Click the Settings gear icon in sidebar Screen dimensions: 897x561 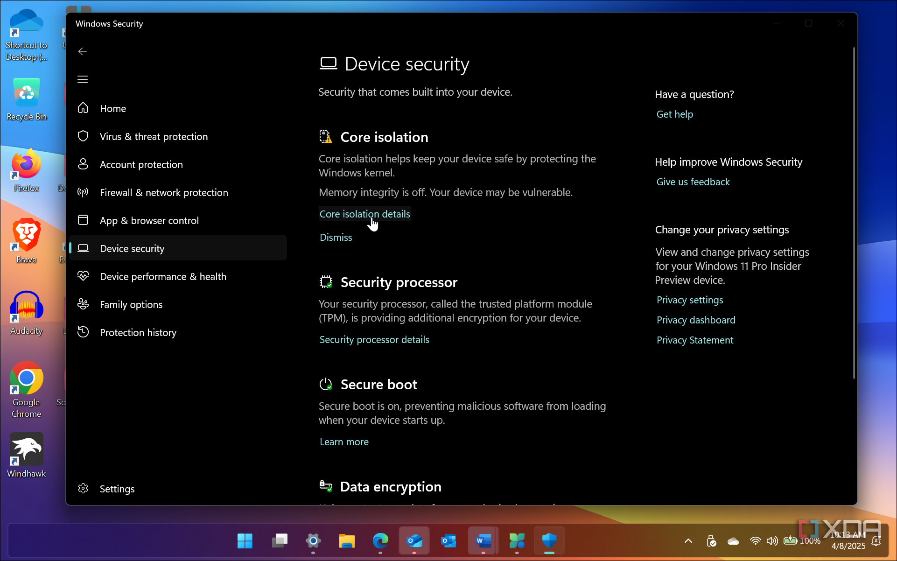tap(83, 489)
